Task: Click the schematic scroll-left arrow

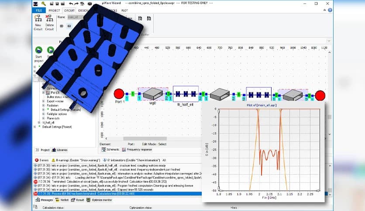Action: 107,139
